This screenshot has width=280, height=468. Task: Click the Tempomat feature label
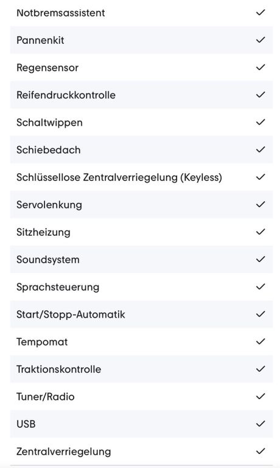click(x=42, y=342)
